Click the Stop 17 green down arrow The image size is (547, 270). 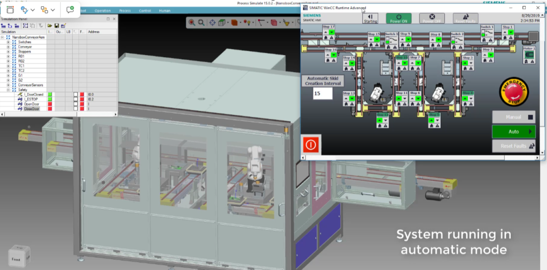tap(332, 33)
